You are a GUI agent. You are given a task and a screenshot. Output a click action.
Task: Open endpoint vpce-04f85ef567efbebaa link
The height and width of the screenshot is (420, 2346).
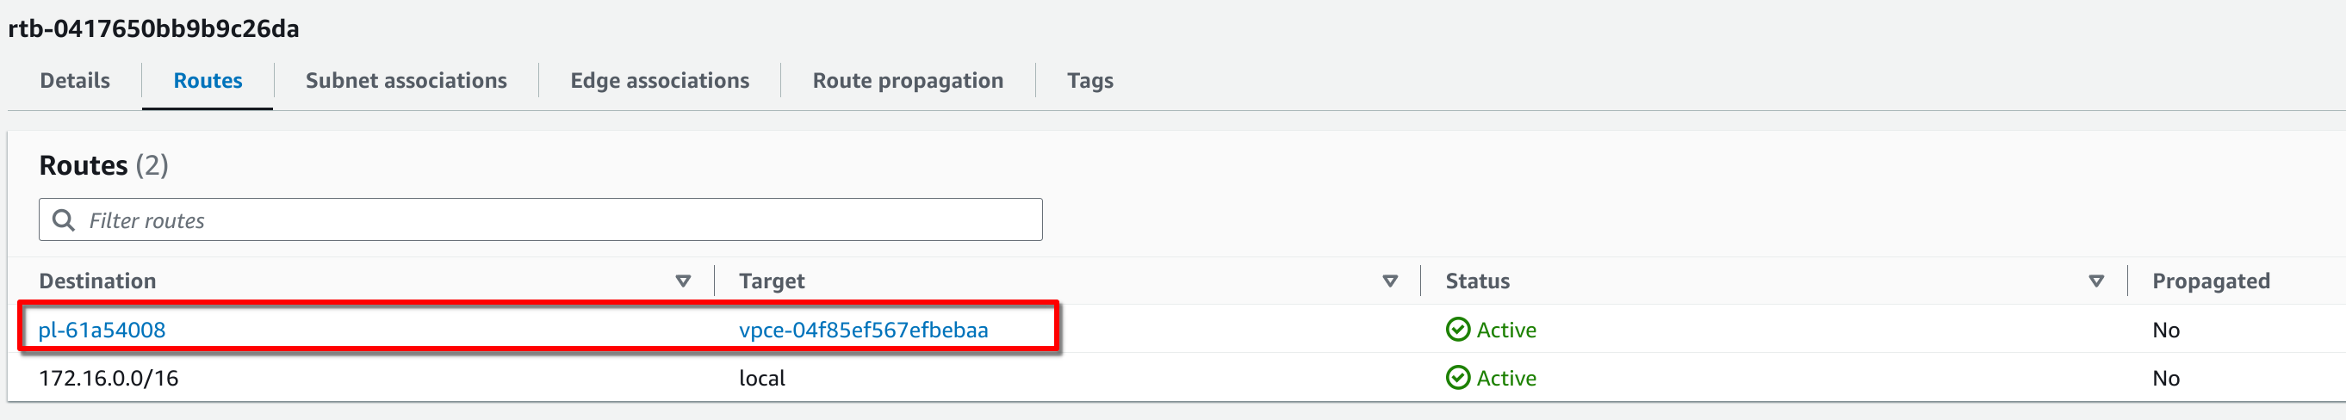863,330
